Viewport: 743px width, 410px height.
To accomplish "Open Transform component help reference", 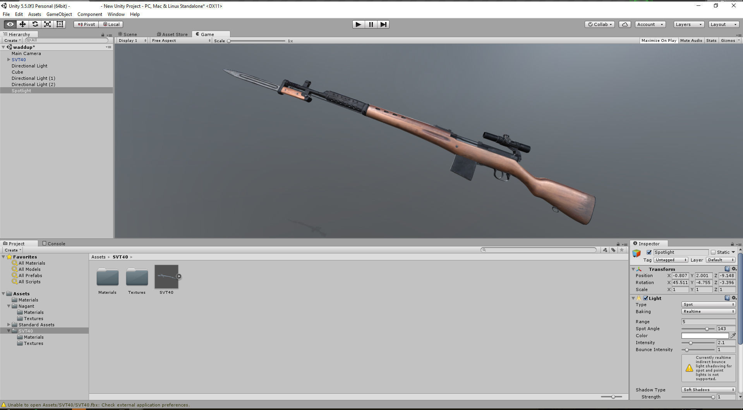I will (x=727, y=269).
